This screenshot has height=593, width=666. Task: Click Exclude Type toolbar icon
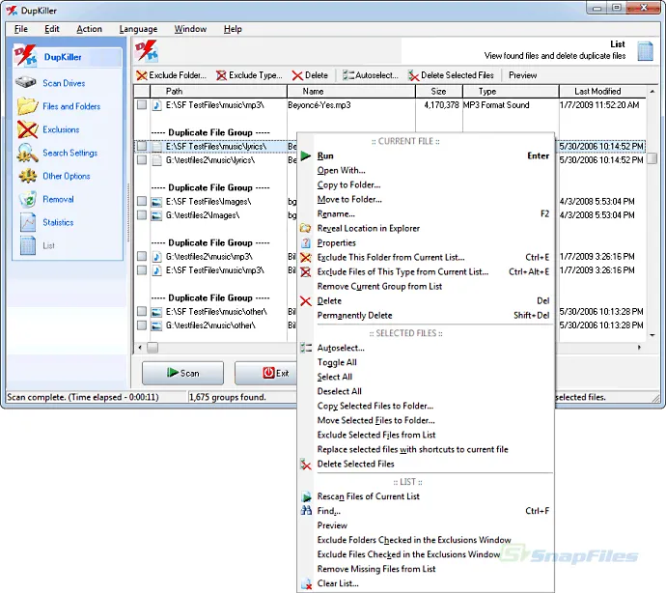(x=221, y=75)
